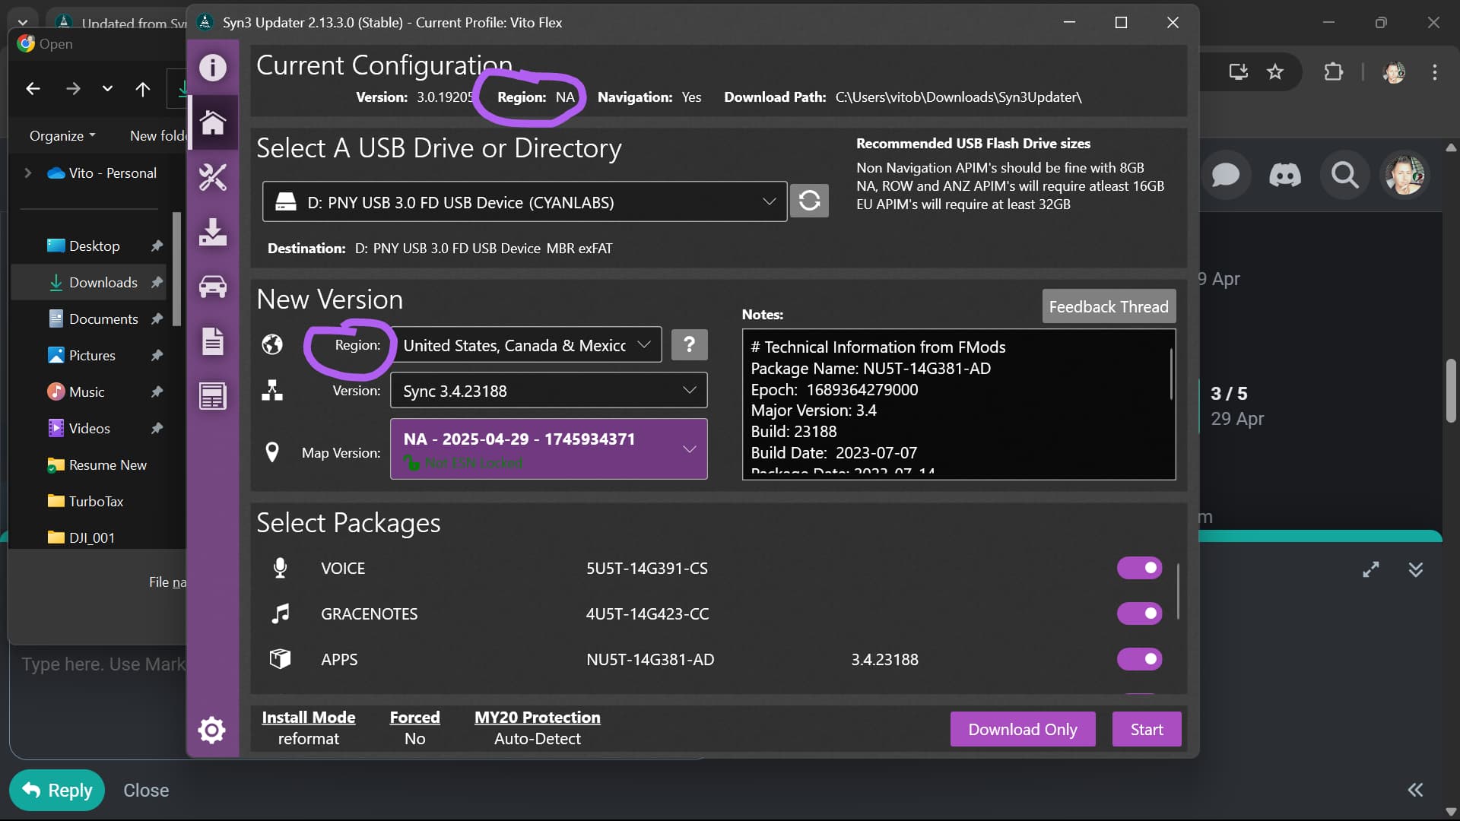The width and height of the screenshot is (1460, 821).
Task: Toggle the APPS package switch
Action: [x=1139, y=659]
